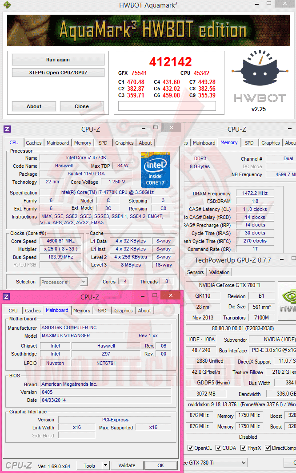Switch to Sensors tab in GPU-Z
The width and height of the screenshot is (296, 473).
[x=195, y=272]
